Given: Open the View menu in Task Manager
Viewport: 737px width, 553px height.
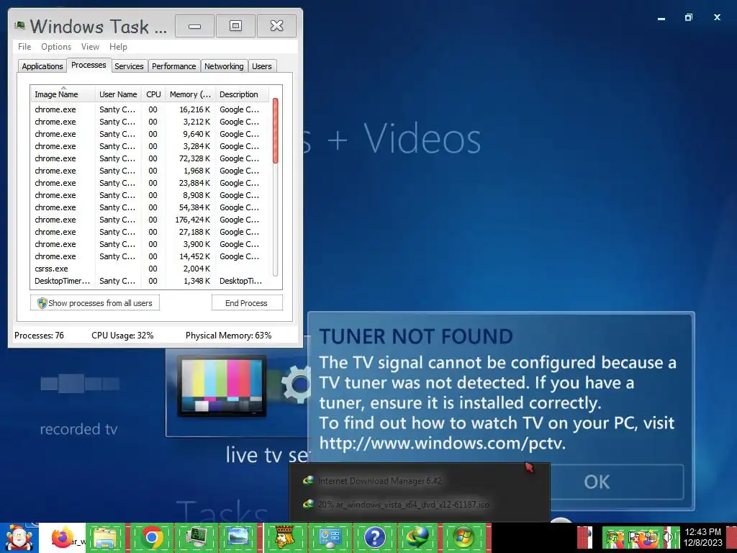Looking at the screenshot, I should coord(90,47).
